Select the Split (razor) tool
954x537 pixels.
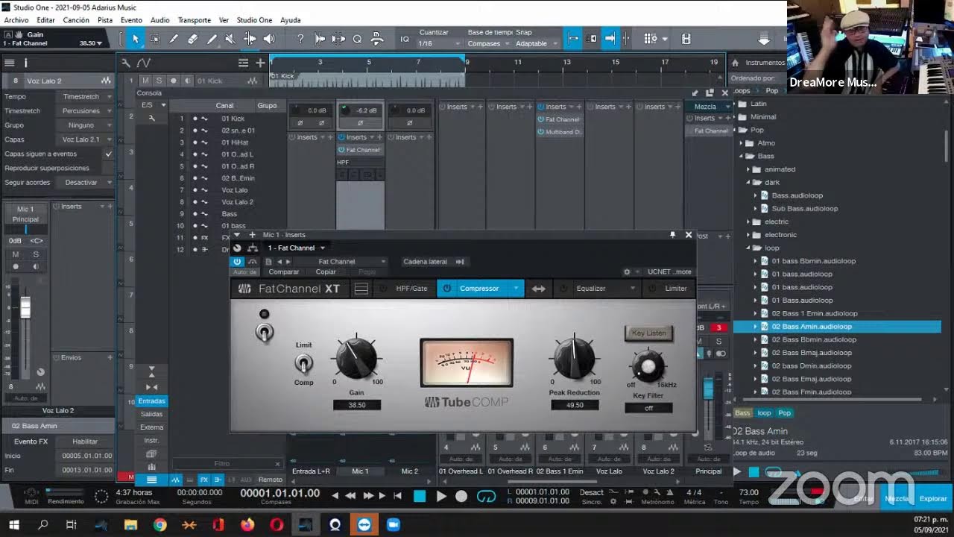[x=174, y=39]
